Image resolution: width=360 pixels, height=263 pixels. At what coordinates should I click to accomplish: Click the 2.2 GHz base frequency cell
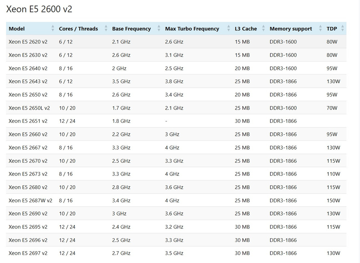coord(121,134)
